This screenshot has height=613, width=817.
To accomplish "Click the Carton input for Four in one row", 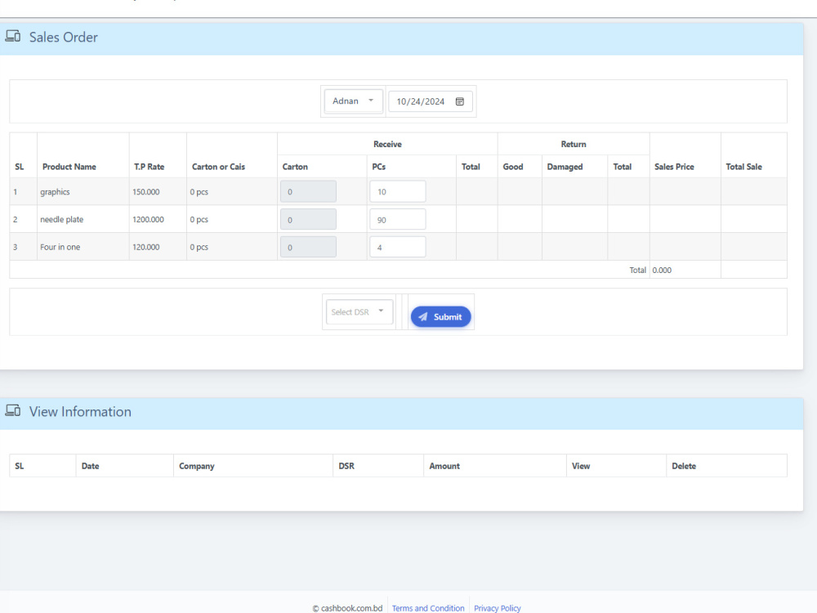I will [308, 247].
